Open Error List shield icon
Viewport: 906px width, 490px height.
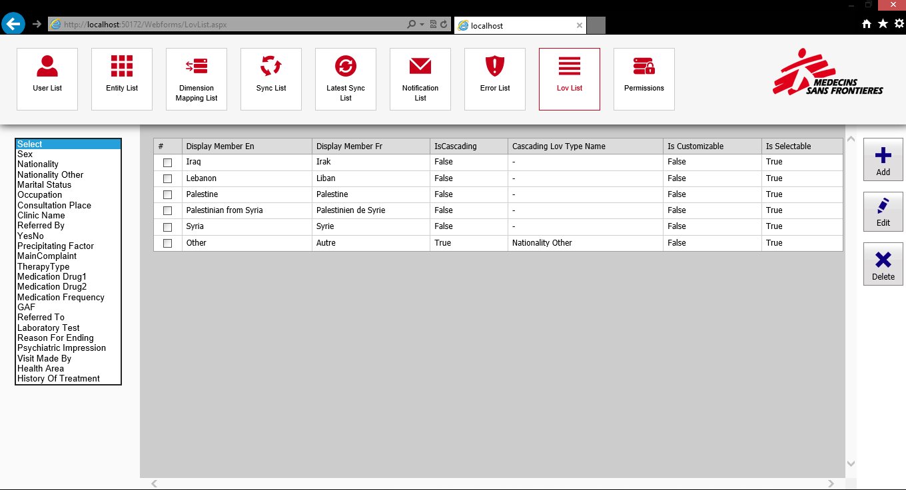coord(495,79)
